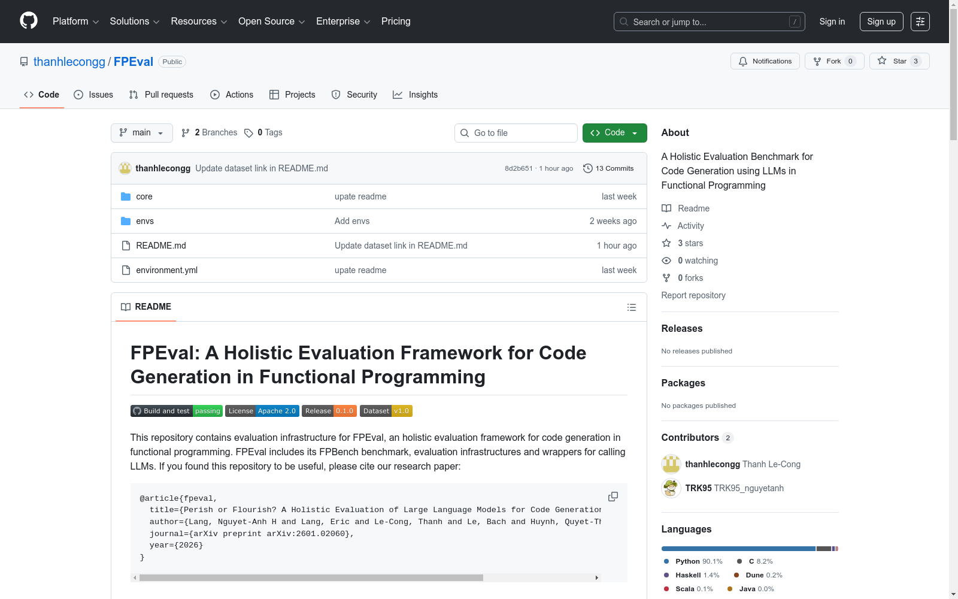Fork the repository button

pos(835,61)
